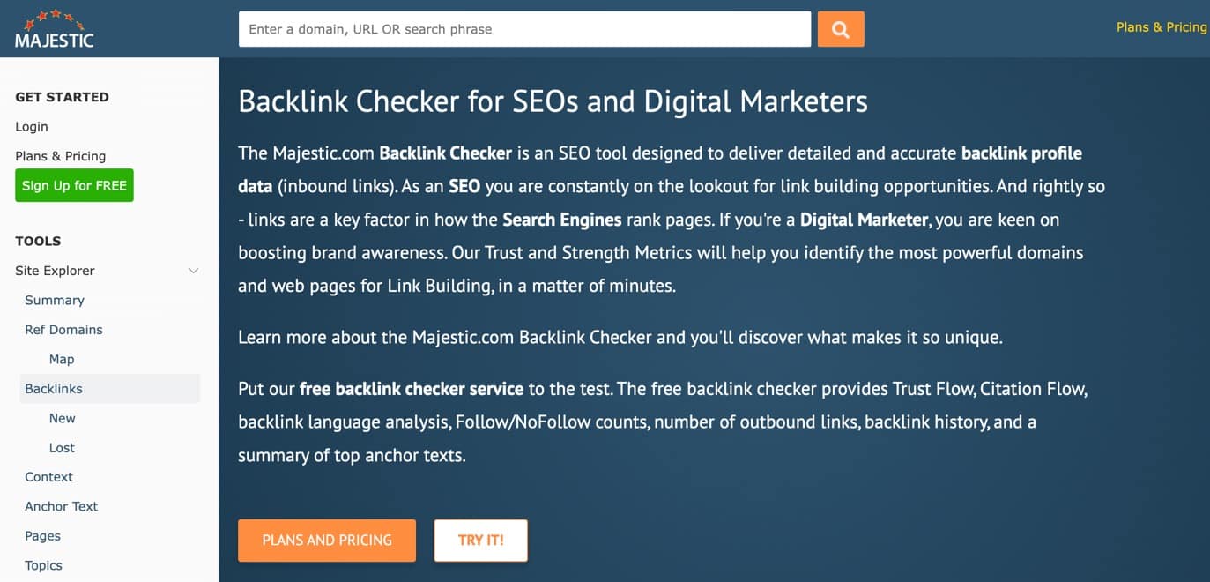The height and width of the screenshot is (582, 1210).
Task: Open the Anchor Text tool
Action: (x=61, y=506)
